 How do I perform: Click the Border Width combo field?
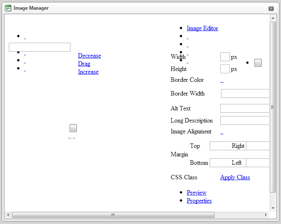pos(245,93)
